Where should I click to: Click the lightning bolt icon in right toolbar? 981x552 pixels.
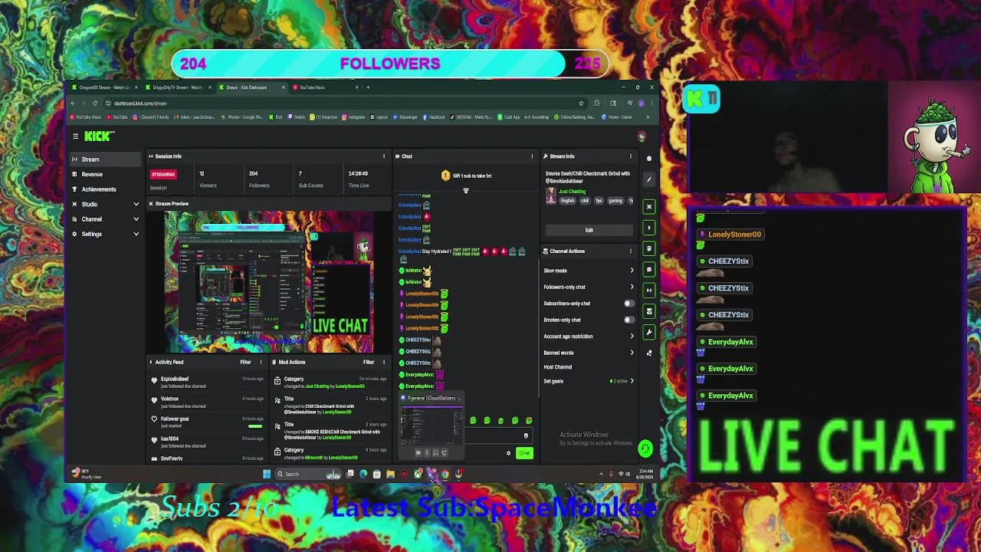[649, 228]
